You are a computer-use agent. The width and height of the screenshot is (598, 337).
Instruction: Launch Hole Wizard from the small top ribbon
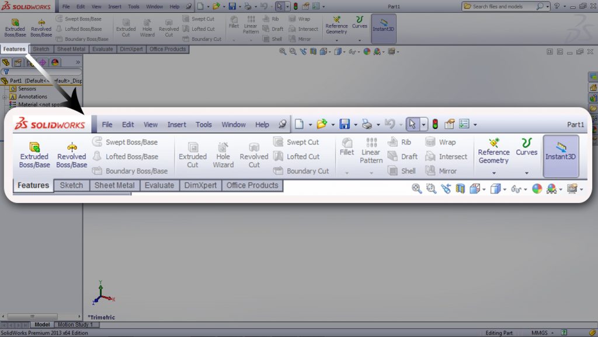coord(147,28)
